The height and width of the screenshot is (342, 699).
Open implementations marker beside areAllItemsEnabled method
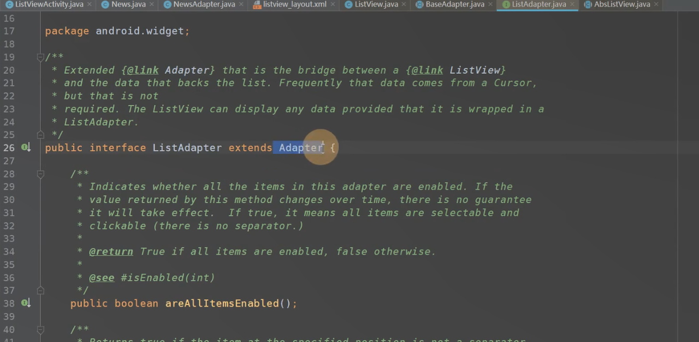(26, 303)
